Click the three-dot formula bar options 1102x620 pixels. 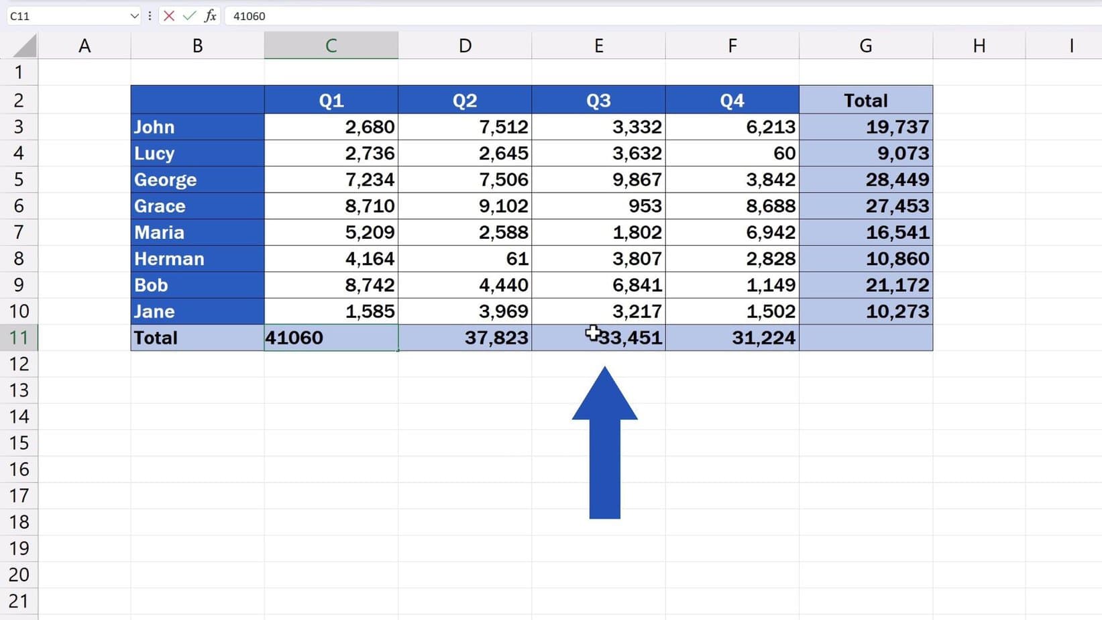point(149,16)
